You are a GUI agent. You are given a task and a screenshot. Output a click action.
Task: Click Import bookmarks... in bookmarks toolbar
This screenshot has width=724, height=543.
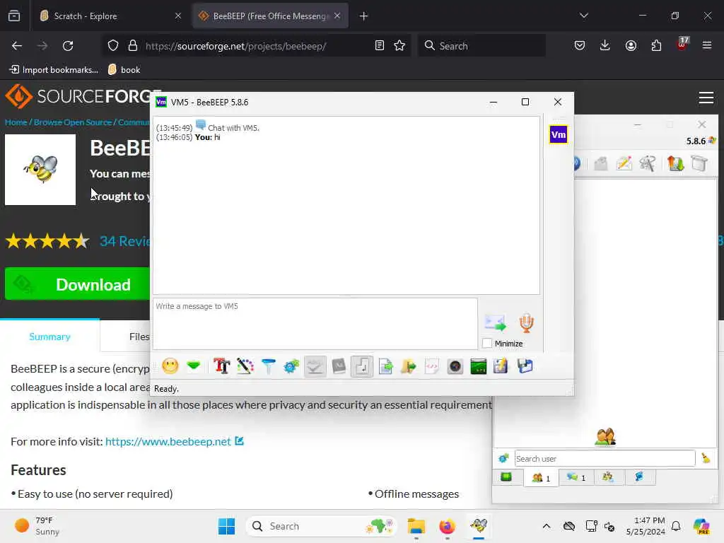pos(54,70)
